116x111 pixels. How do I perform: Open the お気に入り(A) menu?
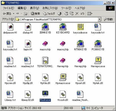tap(50, 8)
